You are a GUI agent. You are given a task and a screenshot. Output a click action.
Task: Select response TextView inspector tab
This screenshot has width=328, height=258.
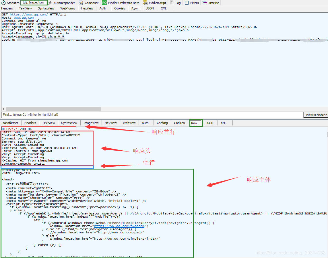point(48,123)
